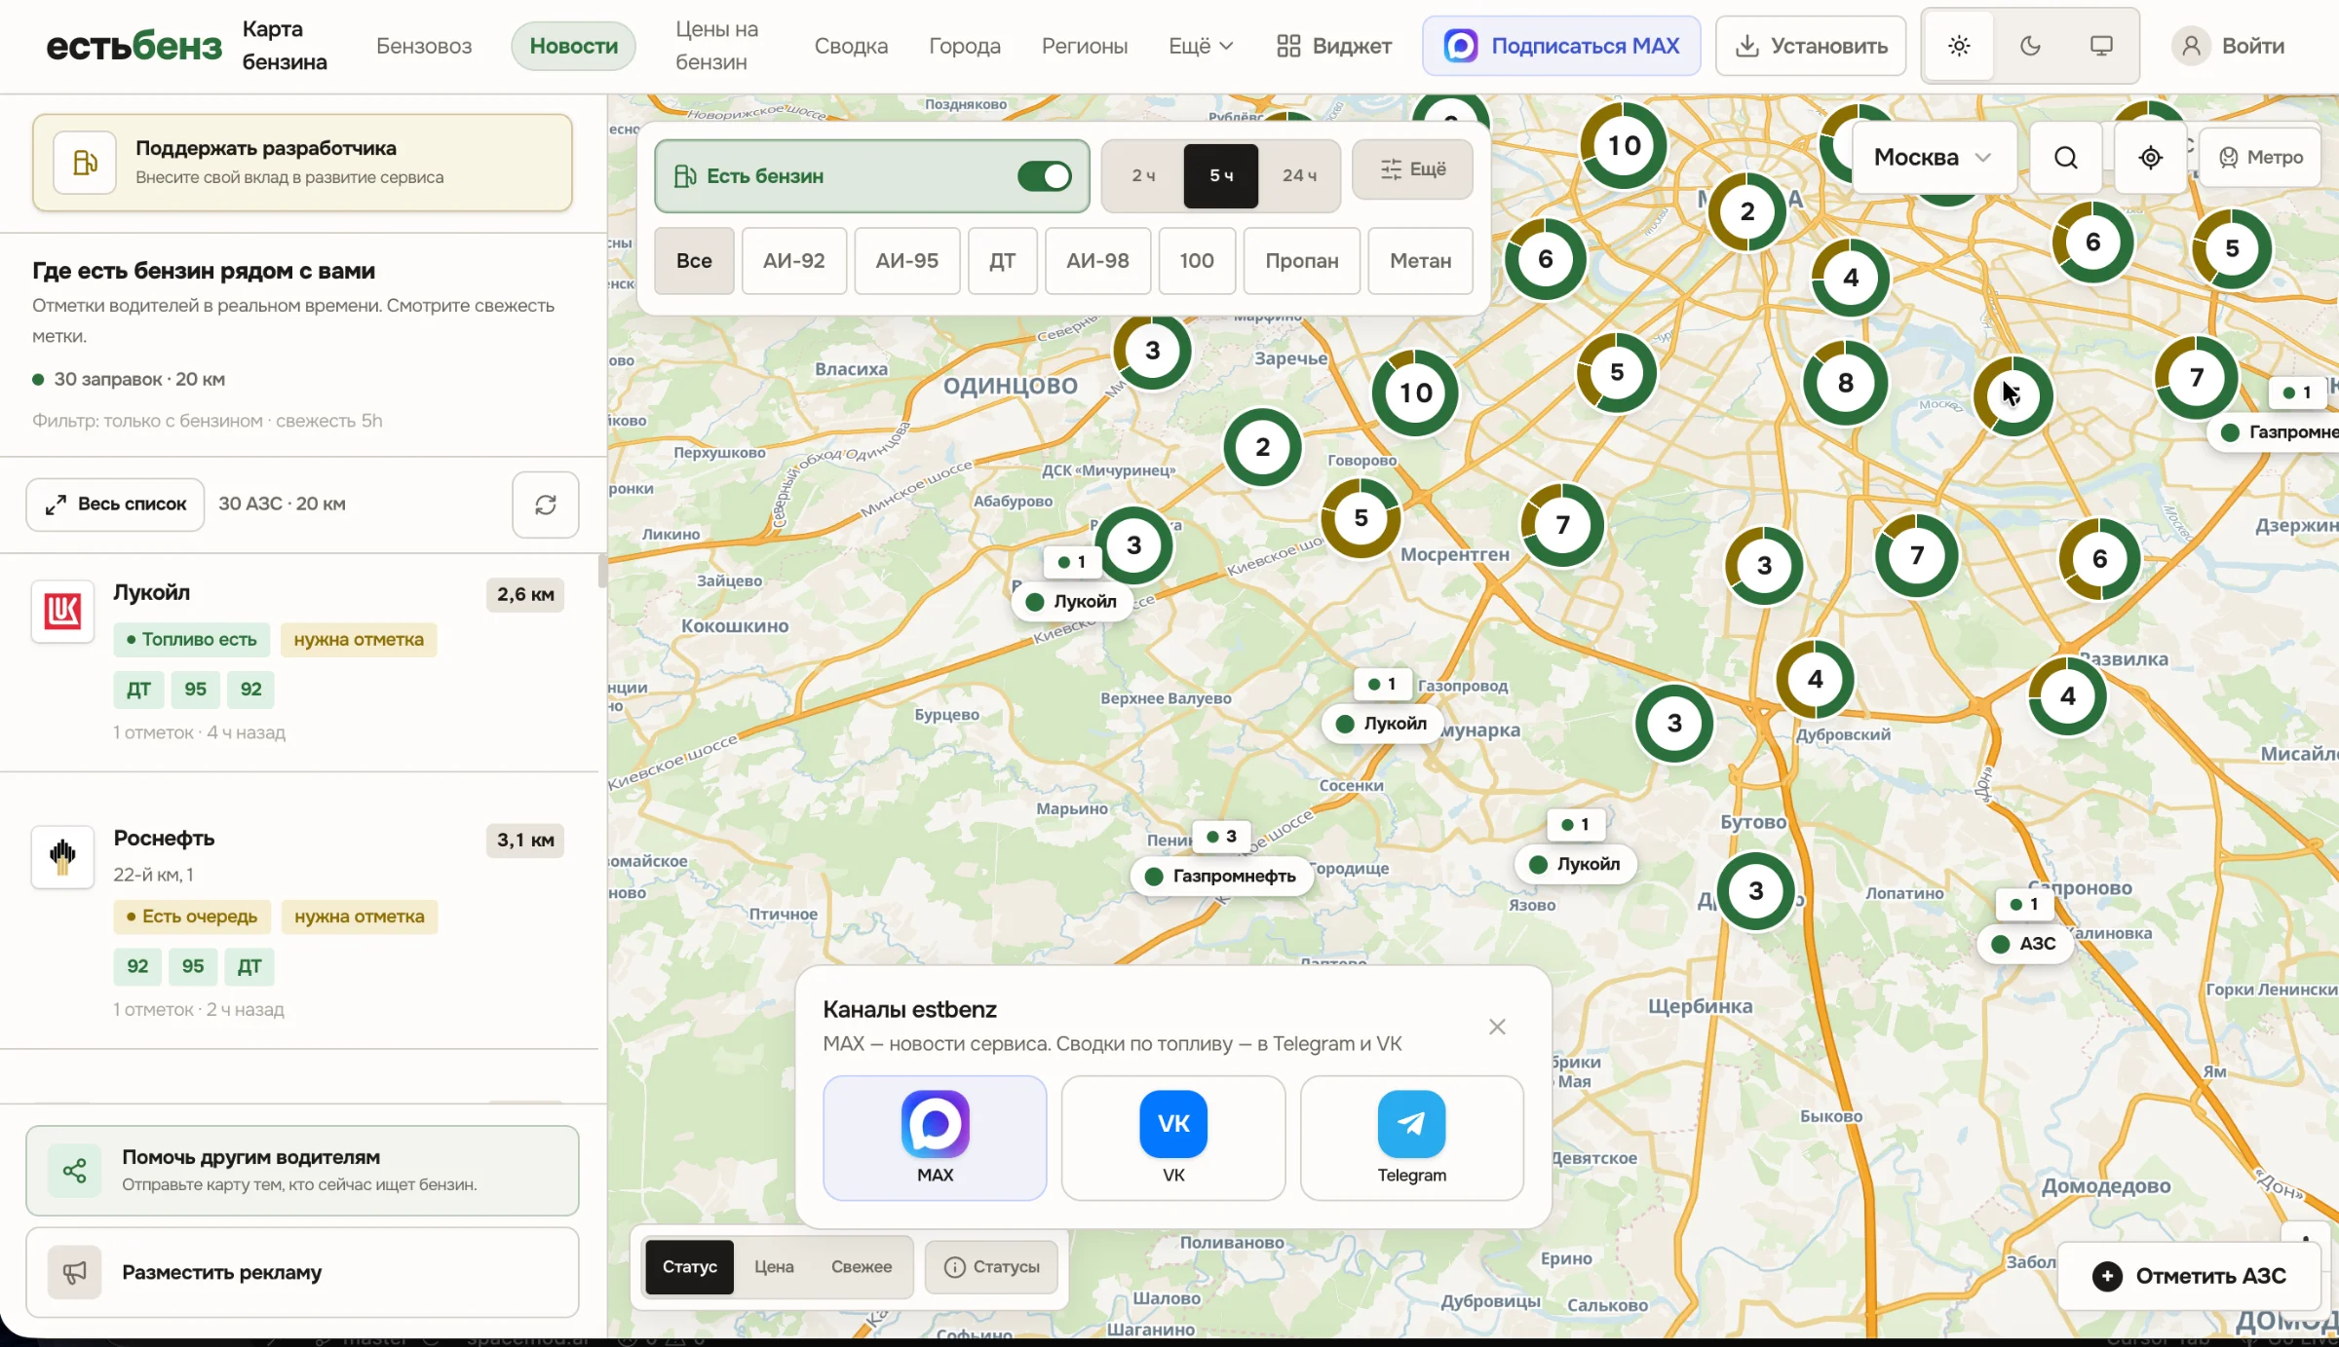Screen dimensions: 2339x1347
Task: Select the Цена map mode tab
Action: coord(774,1267)
